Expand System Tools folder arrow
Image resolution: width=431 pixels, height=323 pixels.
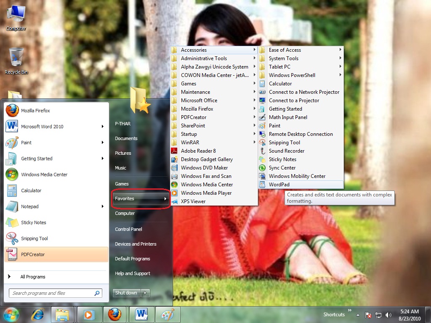(340, 58)
